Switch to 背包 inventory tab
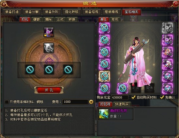Viewport: 179px width, 138px height. coord(115,20)
